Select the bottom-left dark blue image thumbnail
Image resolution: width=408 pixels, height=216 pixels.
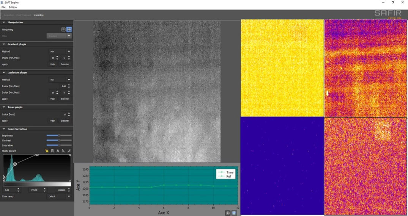pos(282,166)
